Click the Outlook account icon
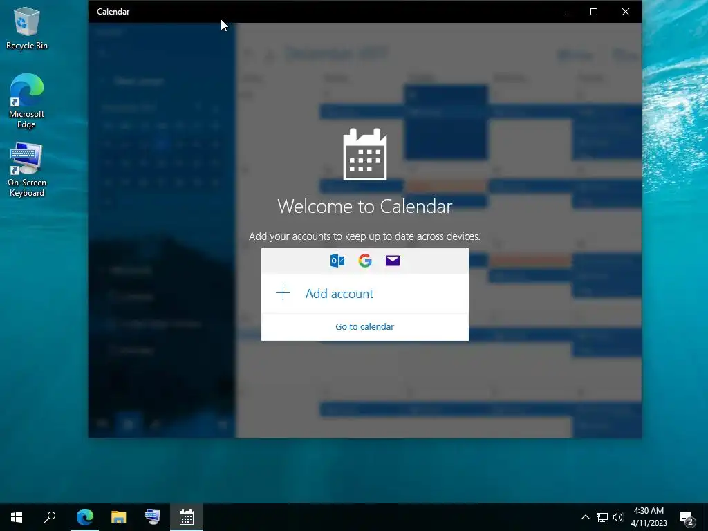This screenshot has width=708, height=531. [x=337, y=261]
